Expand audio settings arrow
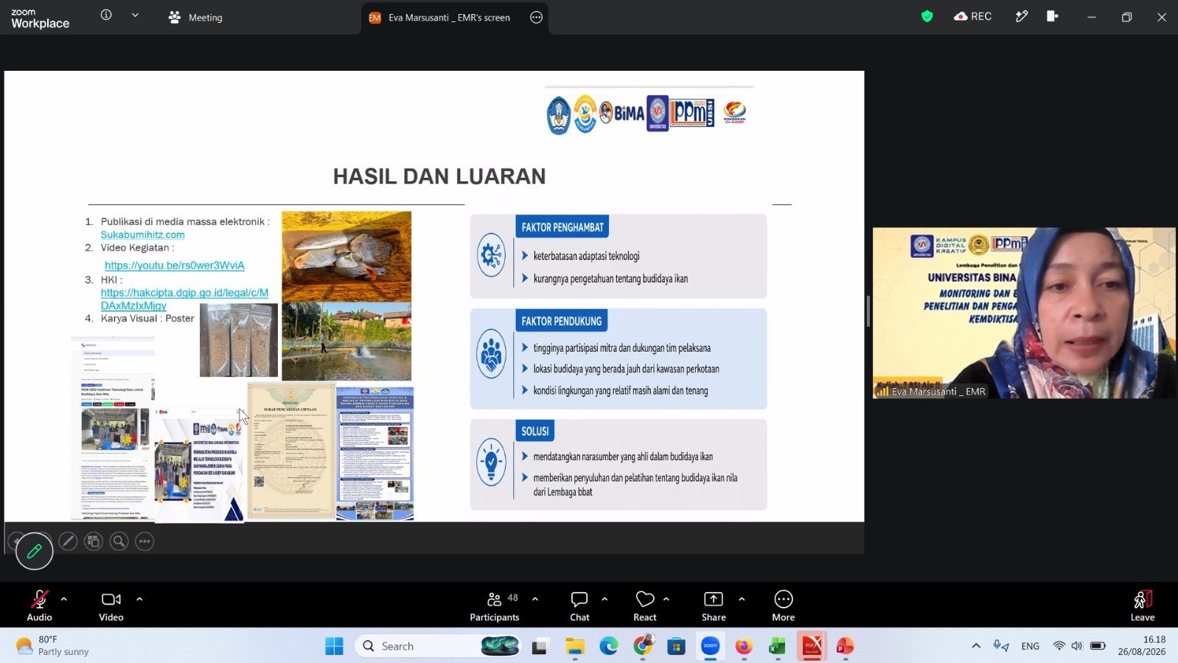 pyautogui.click(x=64, y=599)
